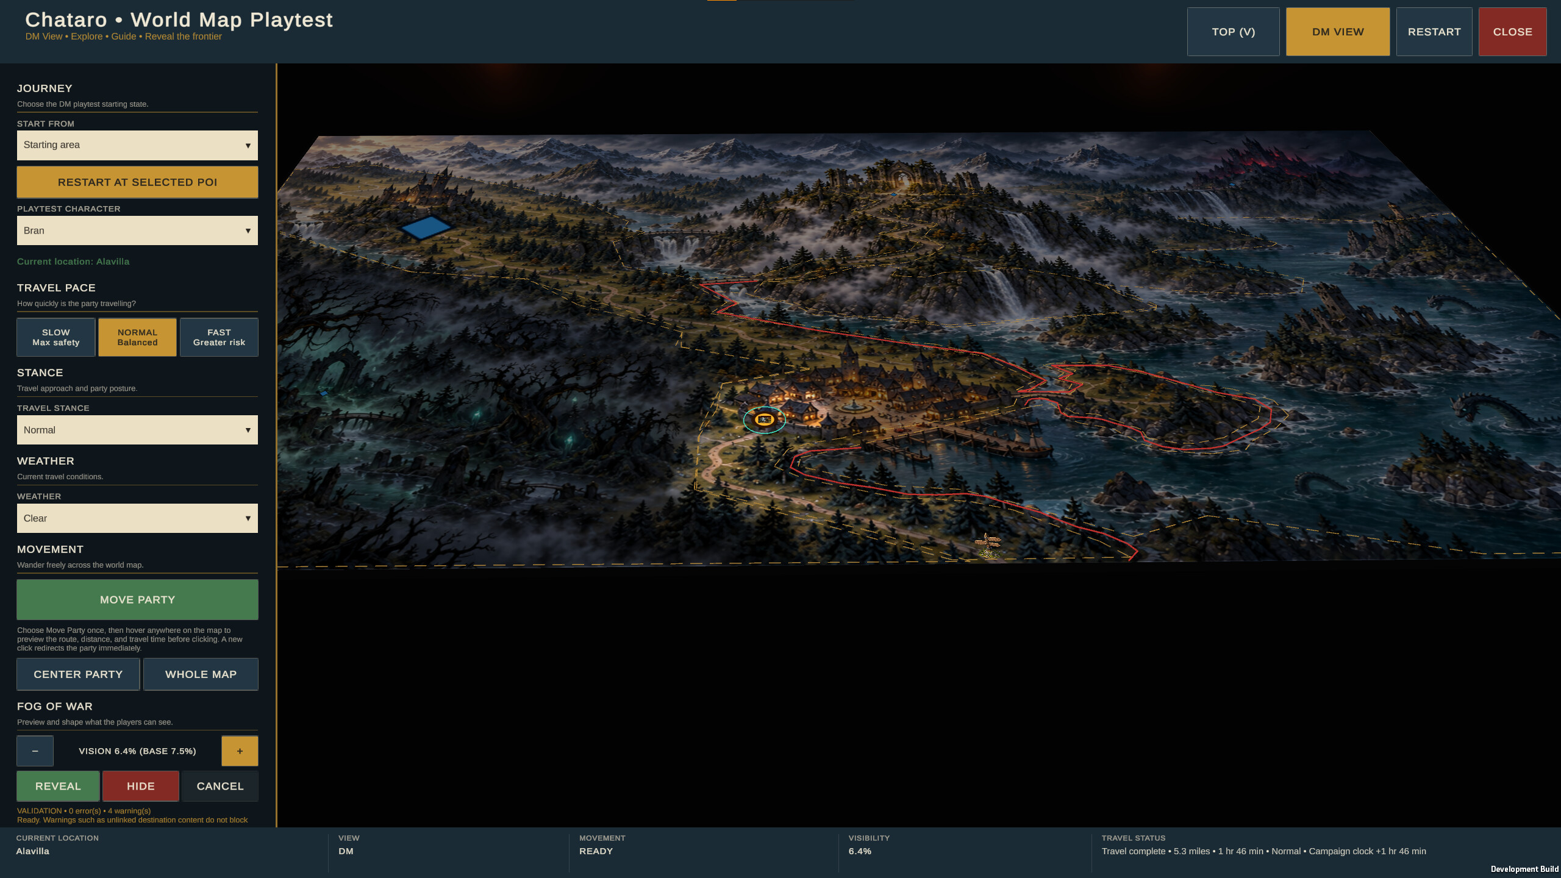Click the Restart button in the header
Image resolution: width=1561 pixels, height=878 pixels.
click(x=1434, y=32)
